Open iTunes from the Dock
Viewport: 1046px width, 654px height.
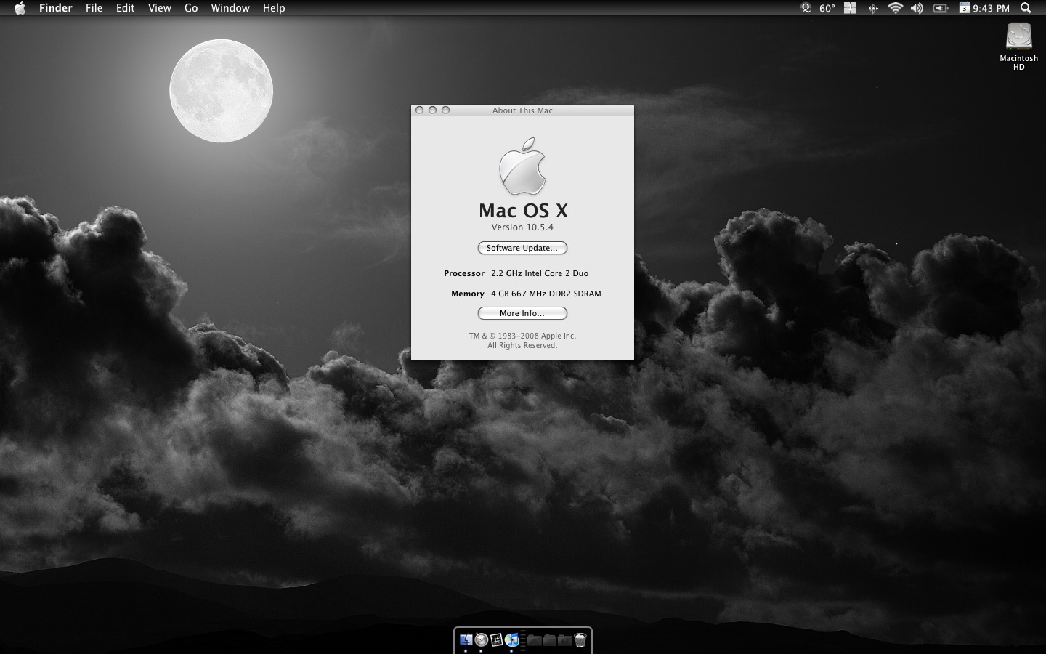[512, 640]
